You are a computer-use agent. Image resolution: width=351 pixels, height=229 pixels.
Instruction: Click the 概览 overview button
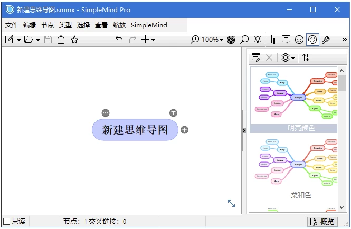pos(322,221)
